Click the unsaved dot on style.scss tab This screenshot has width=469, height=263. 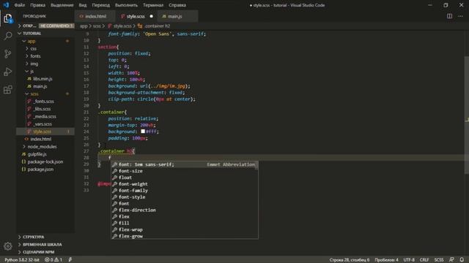(152, 16)
